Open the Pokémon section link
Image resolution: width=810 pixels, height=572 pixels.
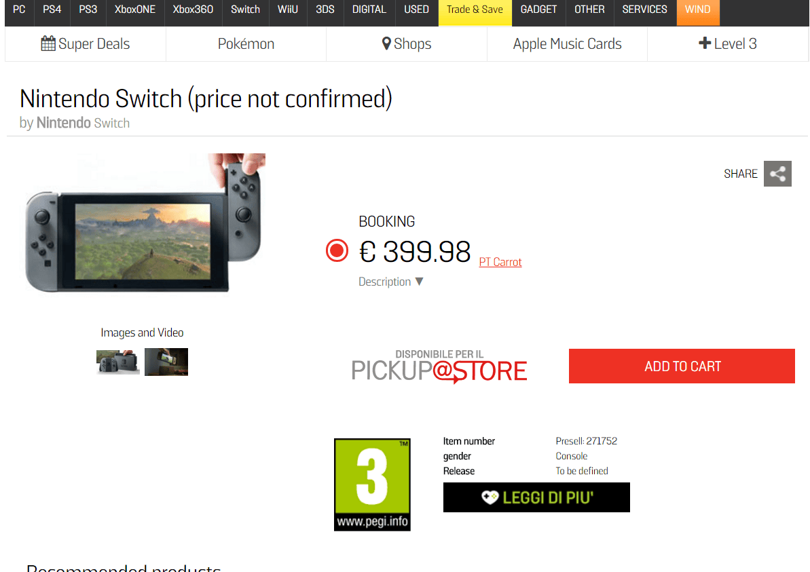246,44
